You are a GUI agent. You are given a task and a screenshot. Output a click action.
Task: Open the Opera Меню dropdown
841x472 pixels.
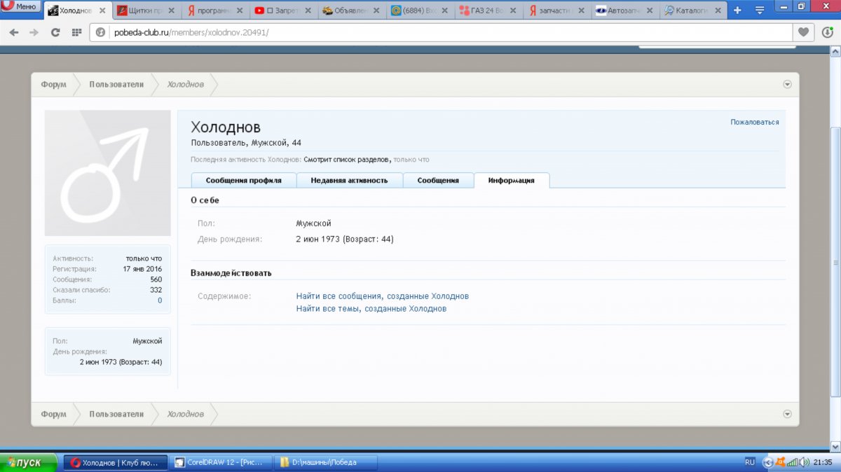(x=19, y=7)
